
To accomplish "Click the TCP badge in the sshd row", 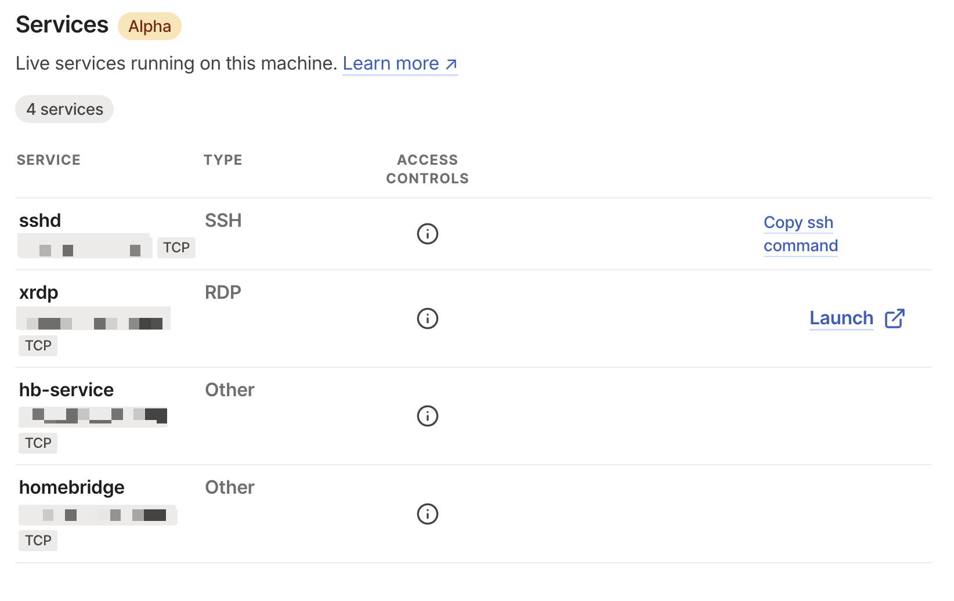I will tap(176, 248).
